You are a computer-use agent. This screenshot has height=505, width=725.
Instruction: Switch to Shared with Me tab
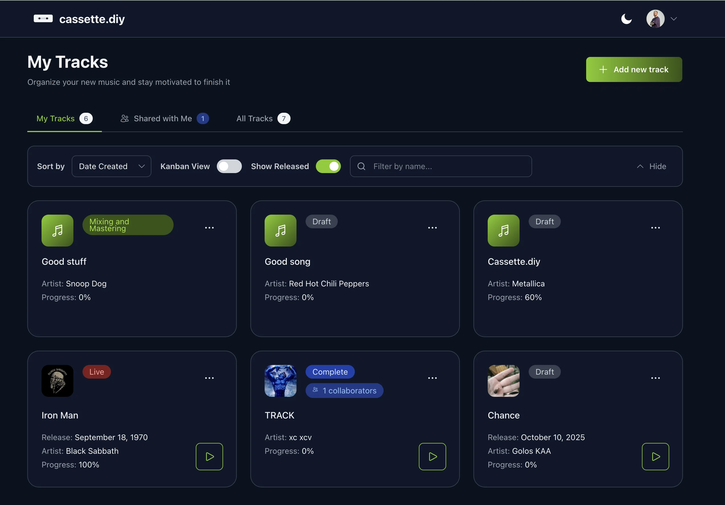(x=163, y=118)
